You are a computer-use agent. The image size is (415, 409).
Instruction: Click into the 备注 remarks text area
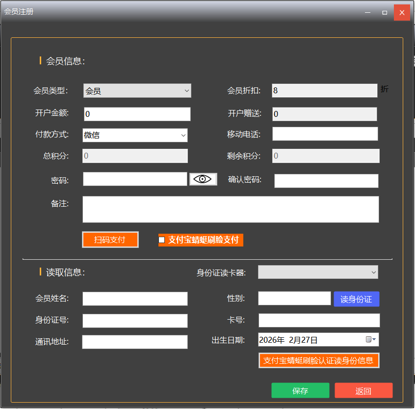point(231,210)
